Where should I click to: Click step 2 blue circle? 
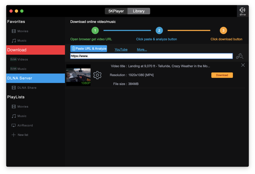point(159,30)
